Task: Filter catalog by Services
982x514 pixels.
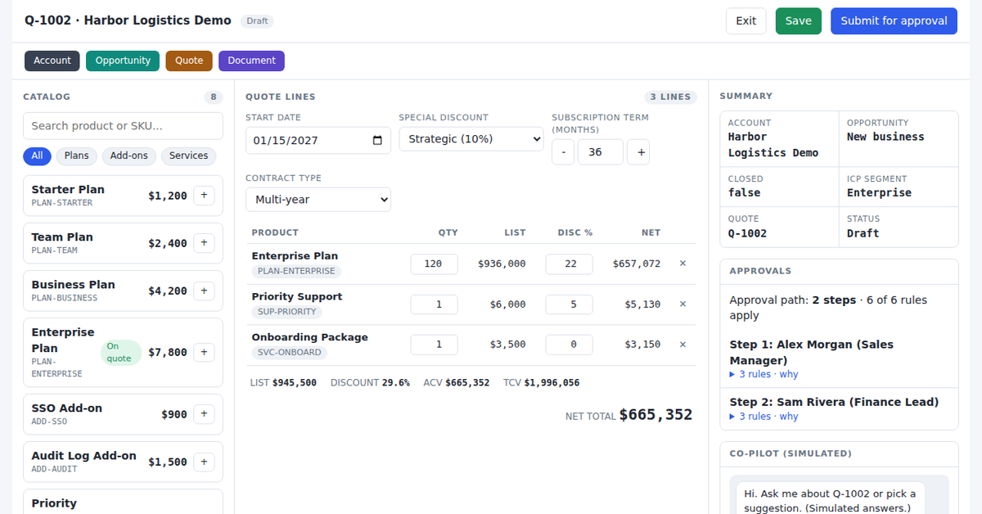Action: (x=188, y=156)
